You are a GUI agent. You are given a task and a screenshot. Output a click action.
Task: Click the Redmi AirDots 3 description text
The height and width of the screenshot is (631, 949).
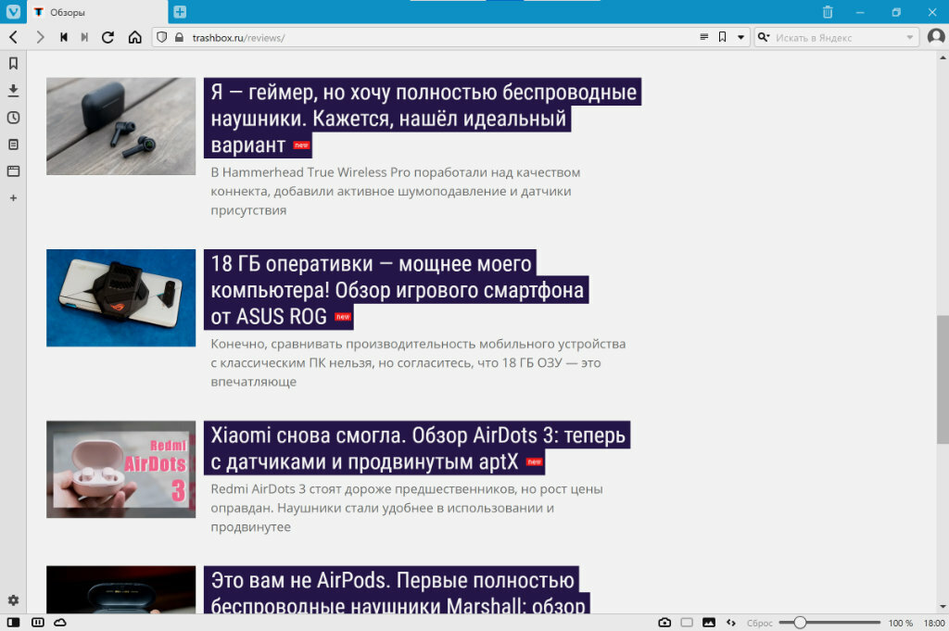click(x=407, y=508)
